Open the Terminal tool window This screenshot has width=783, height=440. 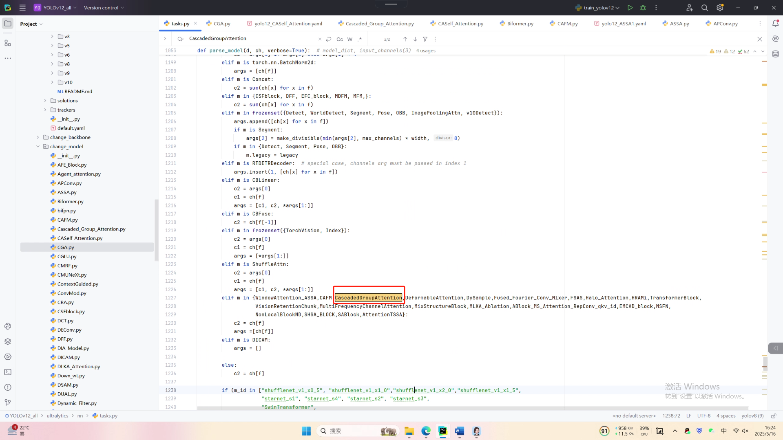pyautogui.click(x=8, y=372)
